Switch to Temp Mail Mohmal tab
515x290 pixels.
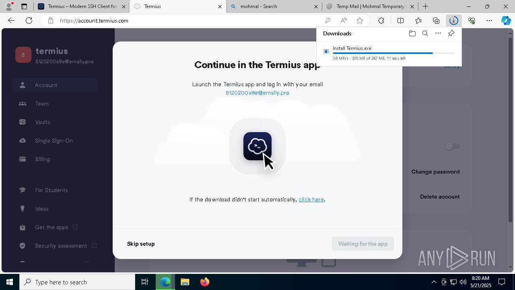point(370,6)
